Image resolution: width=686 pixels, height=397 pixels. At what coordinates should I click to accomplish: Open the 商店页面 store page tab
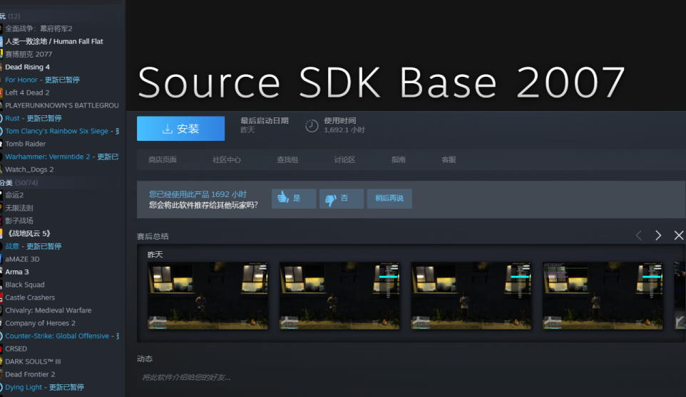tap(163, 159)
